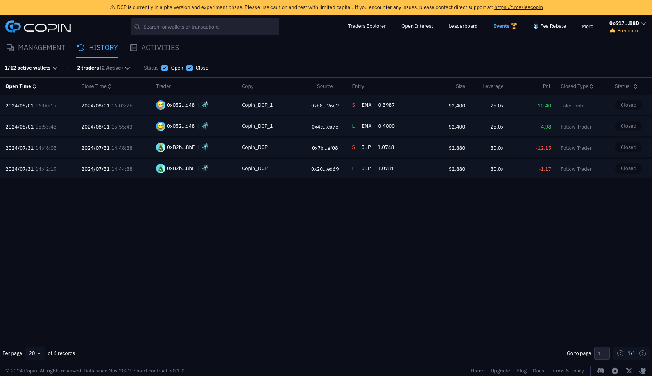
Task: Open Discord icon in footer
Action: coord(601,371)
